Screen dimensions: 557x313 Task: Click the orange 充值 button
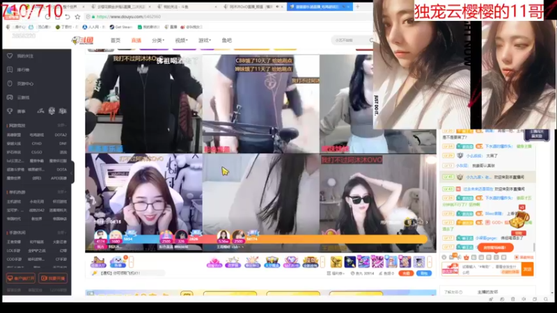[406, 273]
